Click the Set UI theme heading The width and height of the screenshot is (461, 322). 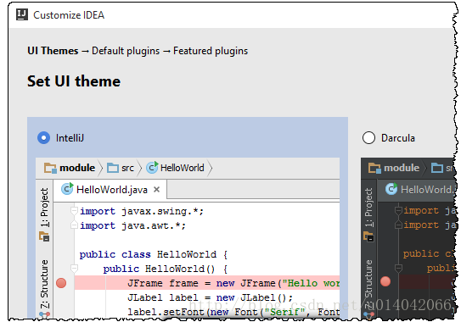coord(74,81)
